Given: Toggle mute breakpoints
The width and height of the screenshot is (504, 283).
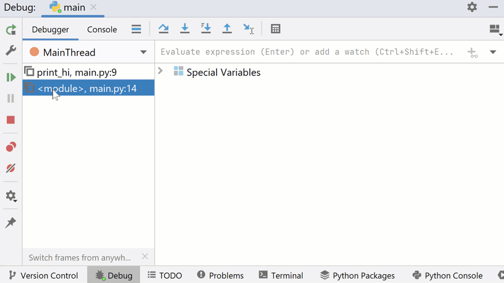Looking at the screenshot, I should coord(11,168).
